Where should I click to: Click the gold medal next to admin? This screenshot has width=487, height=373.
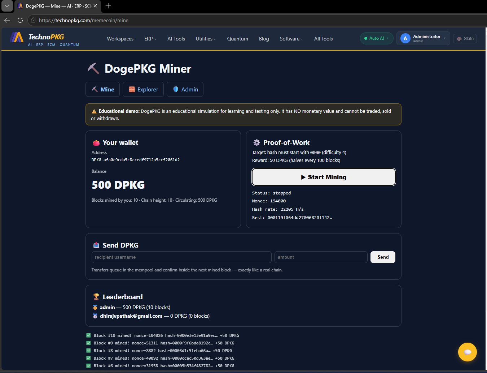[x=95, y=307]
